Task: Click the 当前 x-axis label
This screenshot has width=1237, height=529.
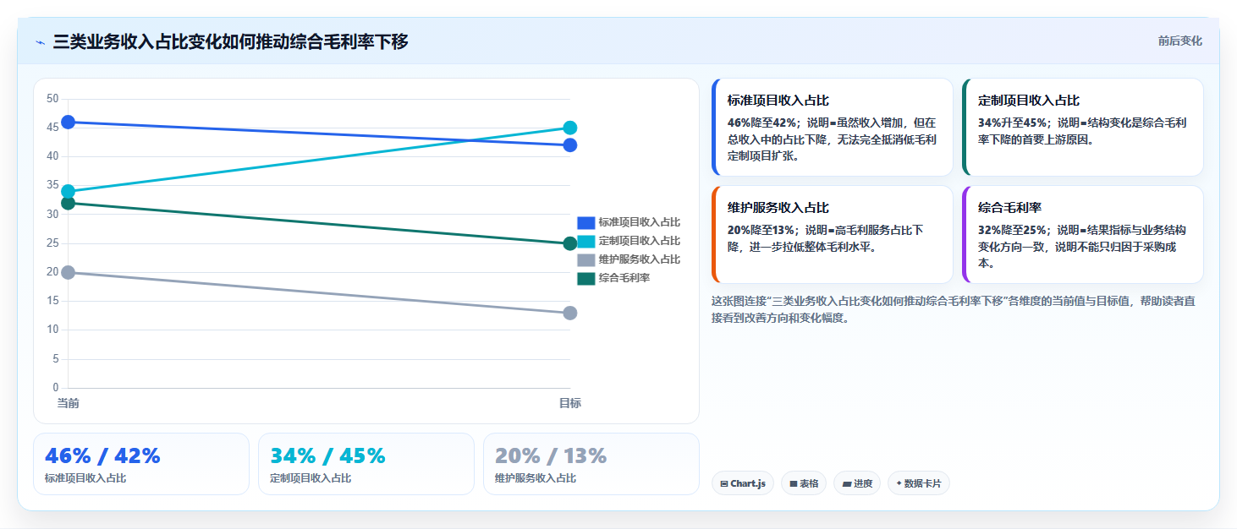Action: click(68, 403)
